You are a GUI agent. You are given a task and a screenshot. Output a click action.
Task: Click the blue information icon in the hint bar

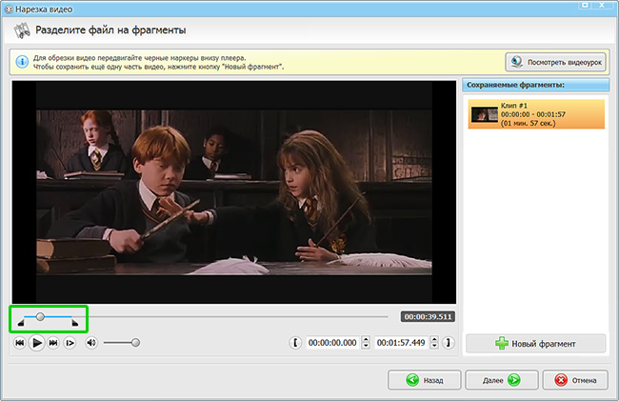(22, 62)
